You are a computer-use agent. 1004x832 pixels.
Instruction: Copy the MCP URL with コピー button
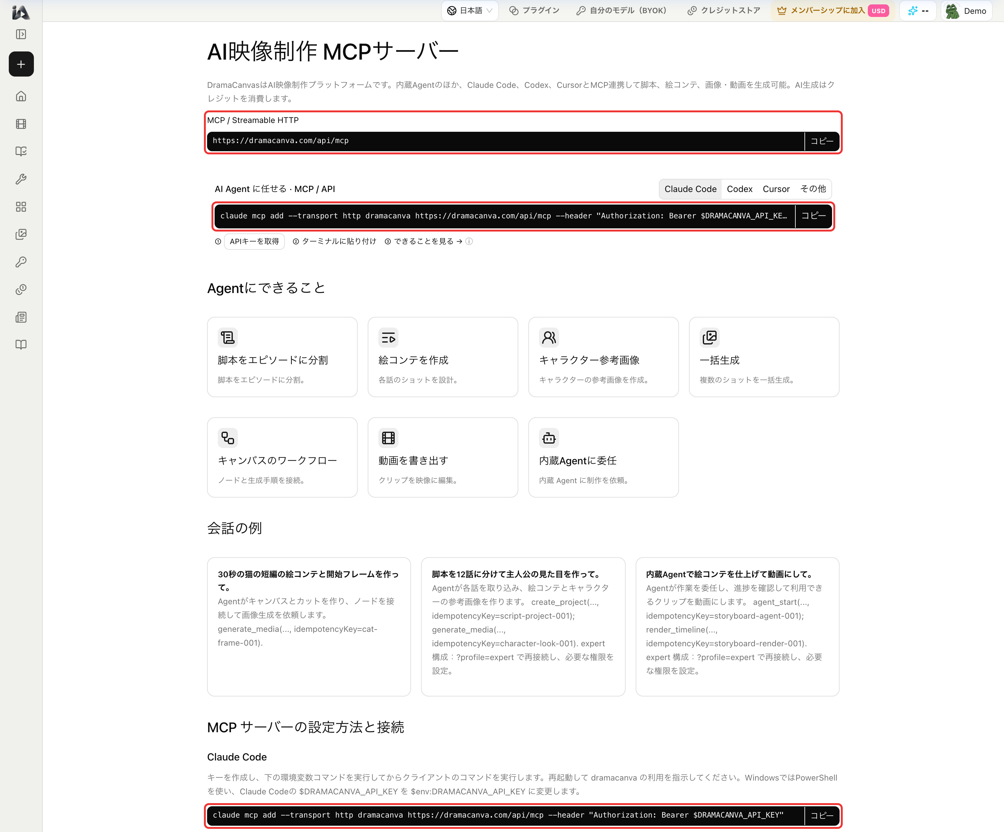point(822,141)
